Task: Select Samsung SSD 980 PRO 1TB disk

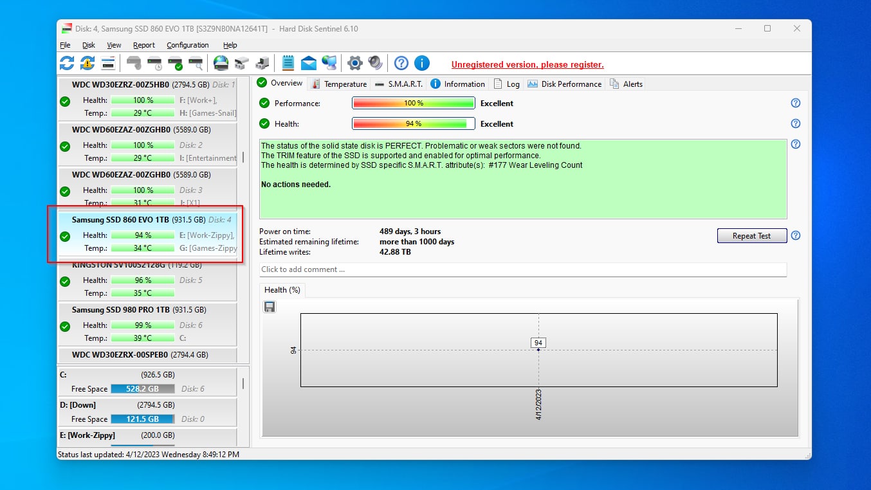Action: point(147,324)
